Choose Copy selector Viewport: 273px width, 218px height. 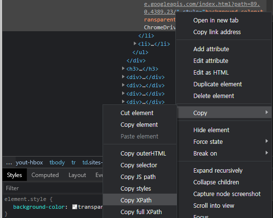coord(139,165)
